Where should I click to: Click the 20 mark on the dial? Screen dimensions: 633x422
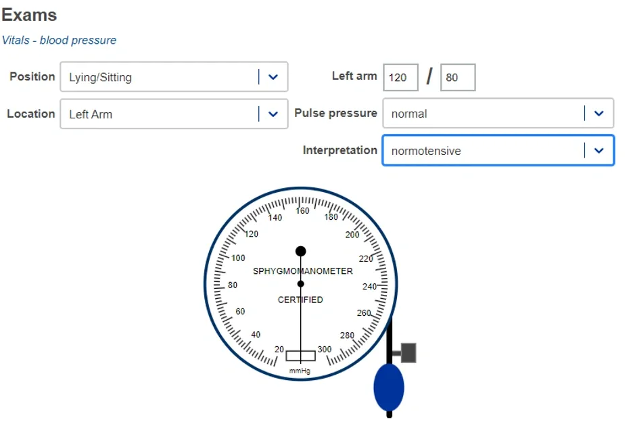tap(279, 349)
